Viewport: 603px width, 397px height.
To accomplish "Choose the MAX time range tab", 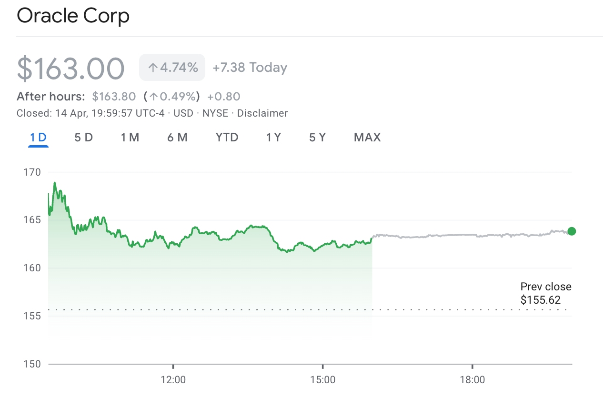I will pyautogui.click(x=367, y=138).
